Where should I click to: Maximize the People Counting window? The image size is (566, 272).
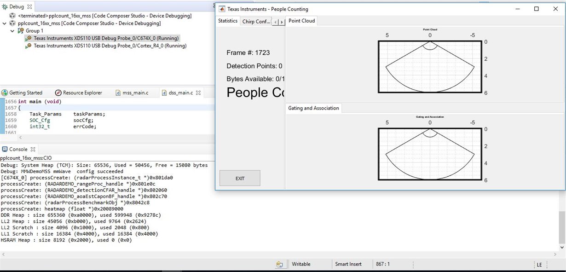pyautogui.click(x=536, y=9)
